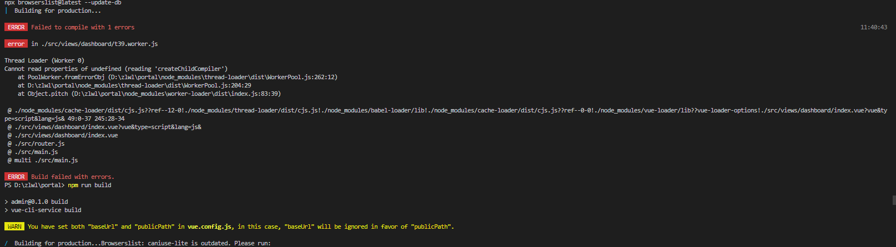Click the 'multi ./src/main.js' entry
Viewport: 896px width, 247px height.
46,160
